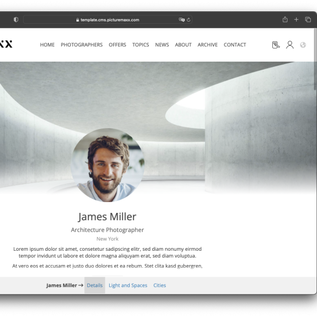Viewport: 317px width, 317px height.
Task: Click the globe language icon
Action: point(303,45)
